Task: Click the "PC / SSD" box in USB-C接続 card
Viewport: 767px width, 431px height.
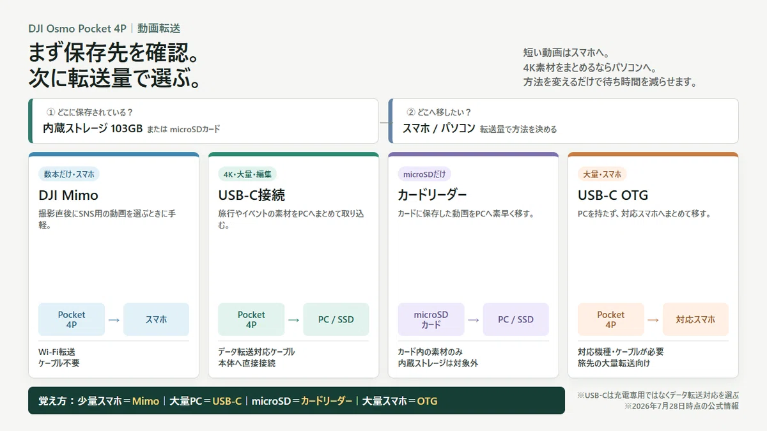Action: [336, 319]
